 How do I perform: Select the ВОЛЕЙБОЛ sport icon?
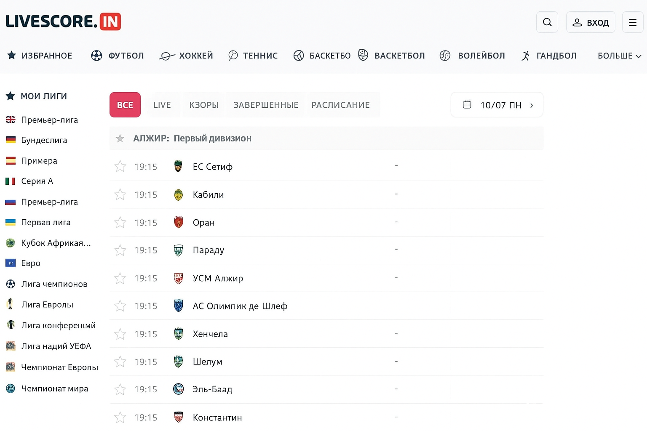click(x=445, y=55)
